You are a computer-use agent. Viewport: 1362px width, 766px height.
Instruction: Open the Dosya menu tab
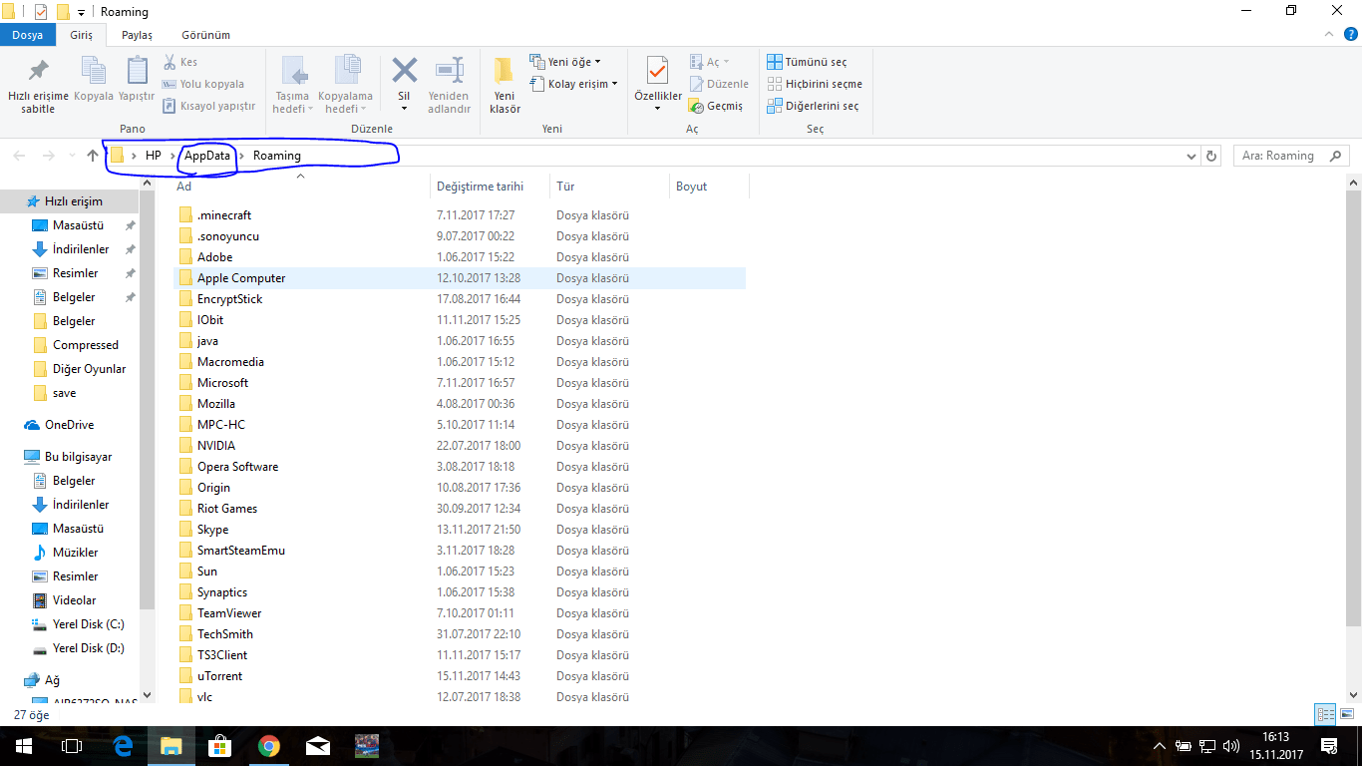tap(28, 35)
